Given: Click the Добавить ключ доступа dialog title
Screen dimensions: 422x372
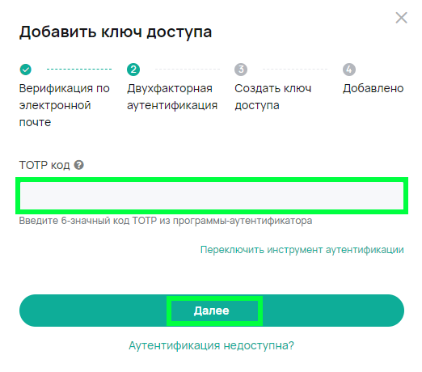Looking at the screenshot, I should click(x=116, y=32).
